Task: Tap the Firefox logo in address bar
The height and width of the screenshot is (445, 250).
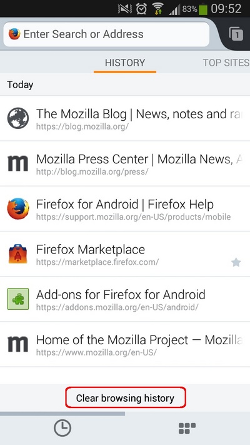Action: pos(14,34)
